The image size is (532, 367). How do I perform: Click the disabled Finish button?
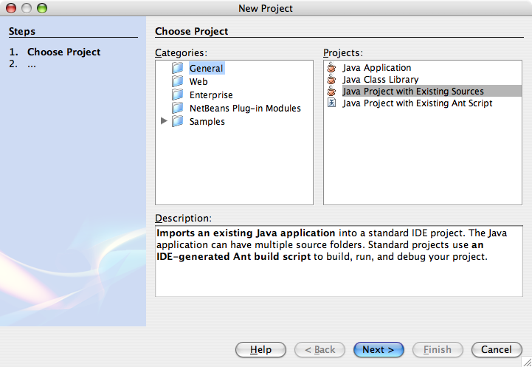tap(438, 349)
